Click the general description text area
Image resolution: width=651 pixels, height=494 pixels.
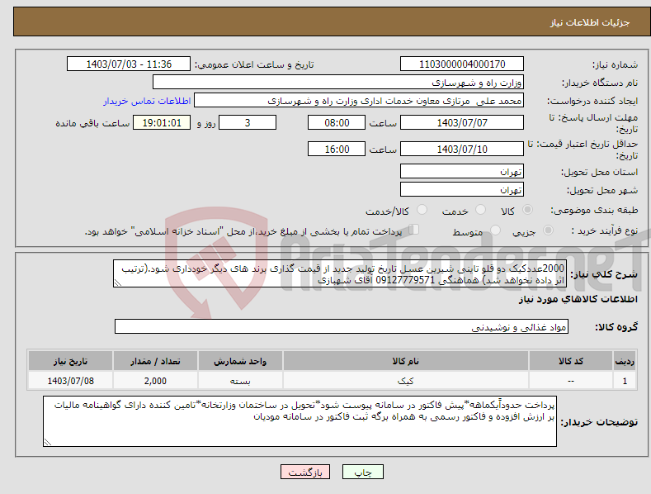click(340, 273)
